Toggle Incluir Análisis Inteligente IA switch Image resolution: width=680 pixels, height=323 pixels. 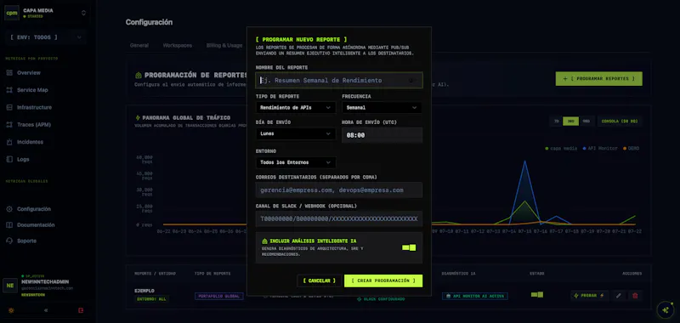(x=409, y=247)
